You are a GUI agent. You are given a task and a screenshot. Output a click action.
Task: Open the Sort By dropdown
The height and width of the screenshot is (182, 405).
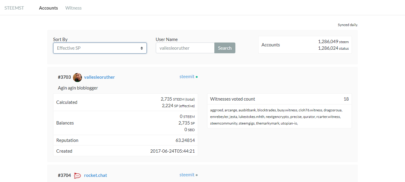point(100,48)
